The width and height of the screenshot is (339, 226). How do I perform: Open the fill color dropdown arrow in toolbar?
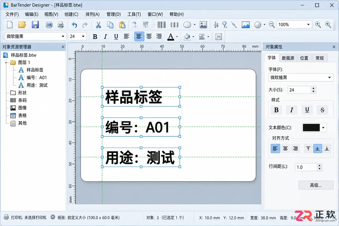click(x=193, y=37)
